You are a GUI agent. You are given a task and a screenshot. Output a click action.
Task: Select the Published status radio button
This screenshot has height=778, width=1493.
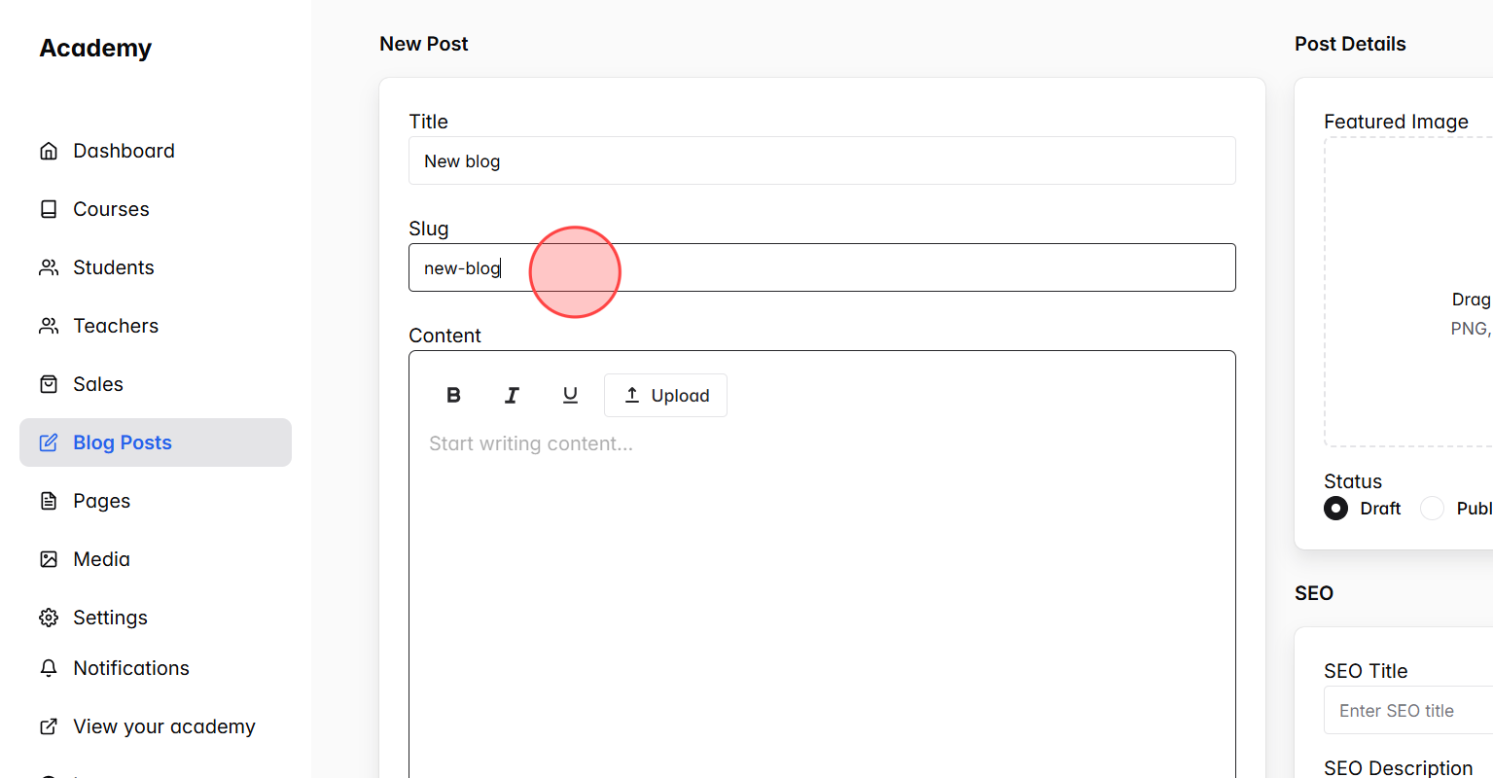point(1431,508)
